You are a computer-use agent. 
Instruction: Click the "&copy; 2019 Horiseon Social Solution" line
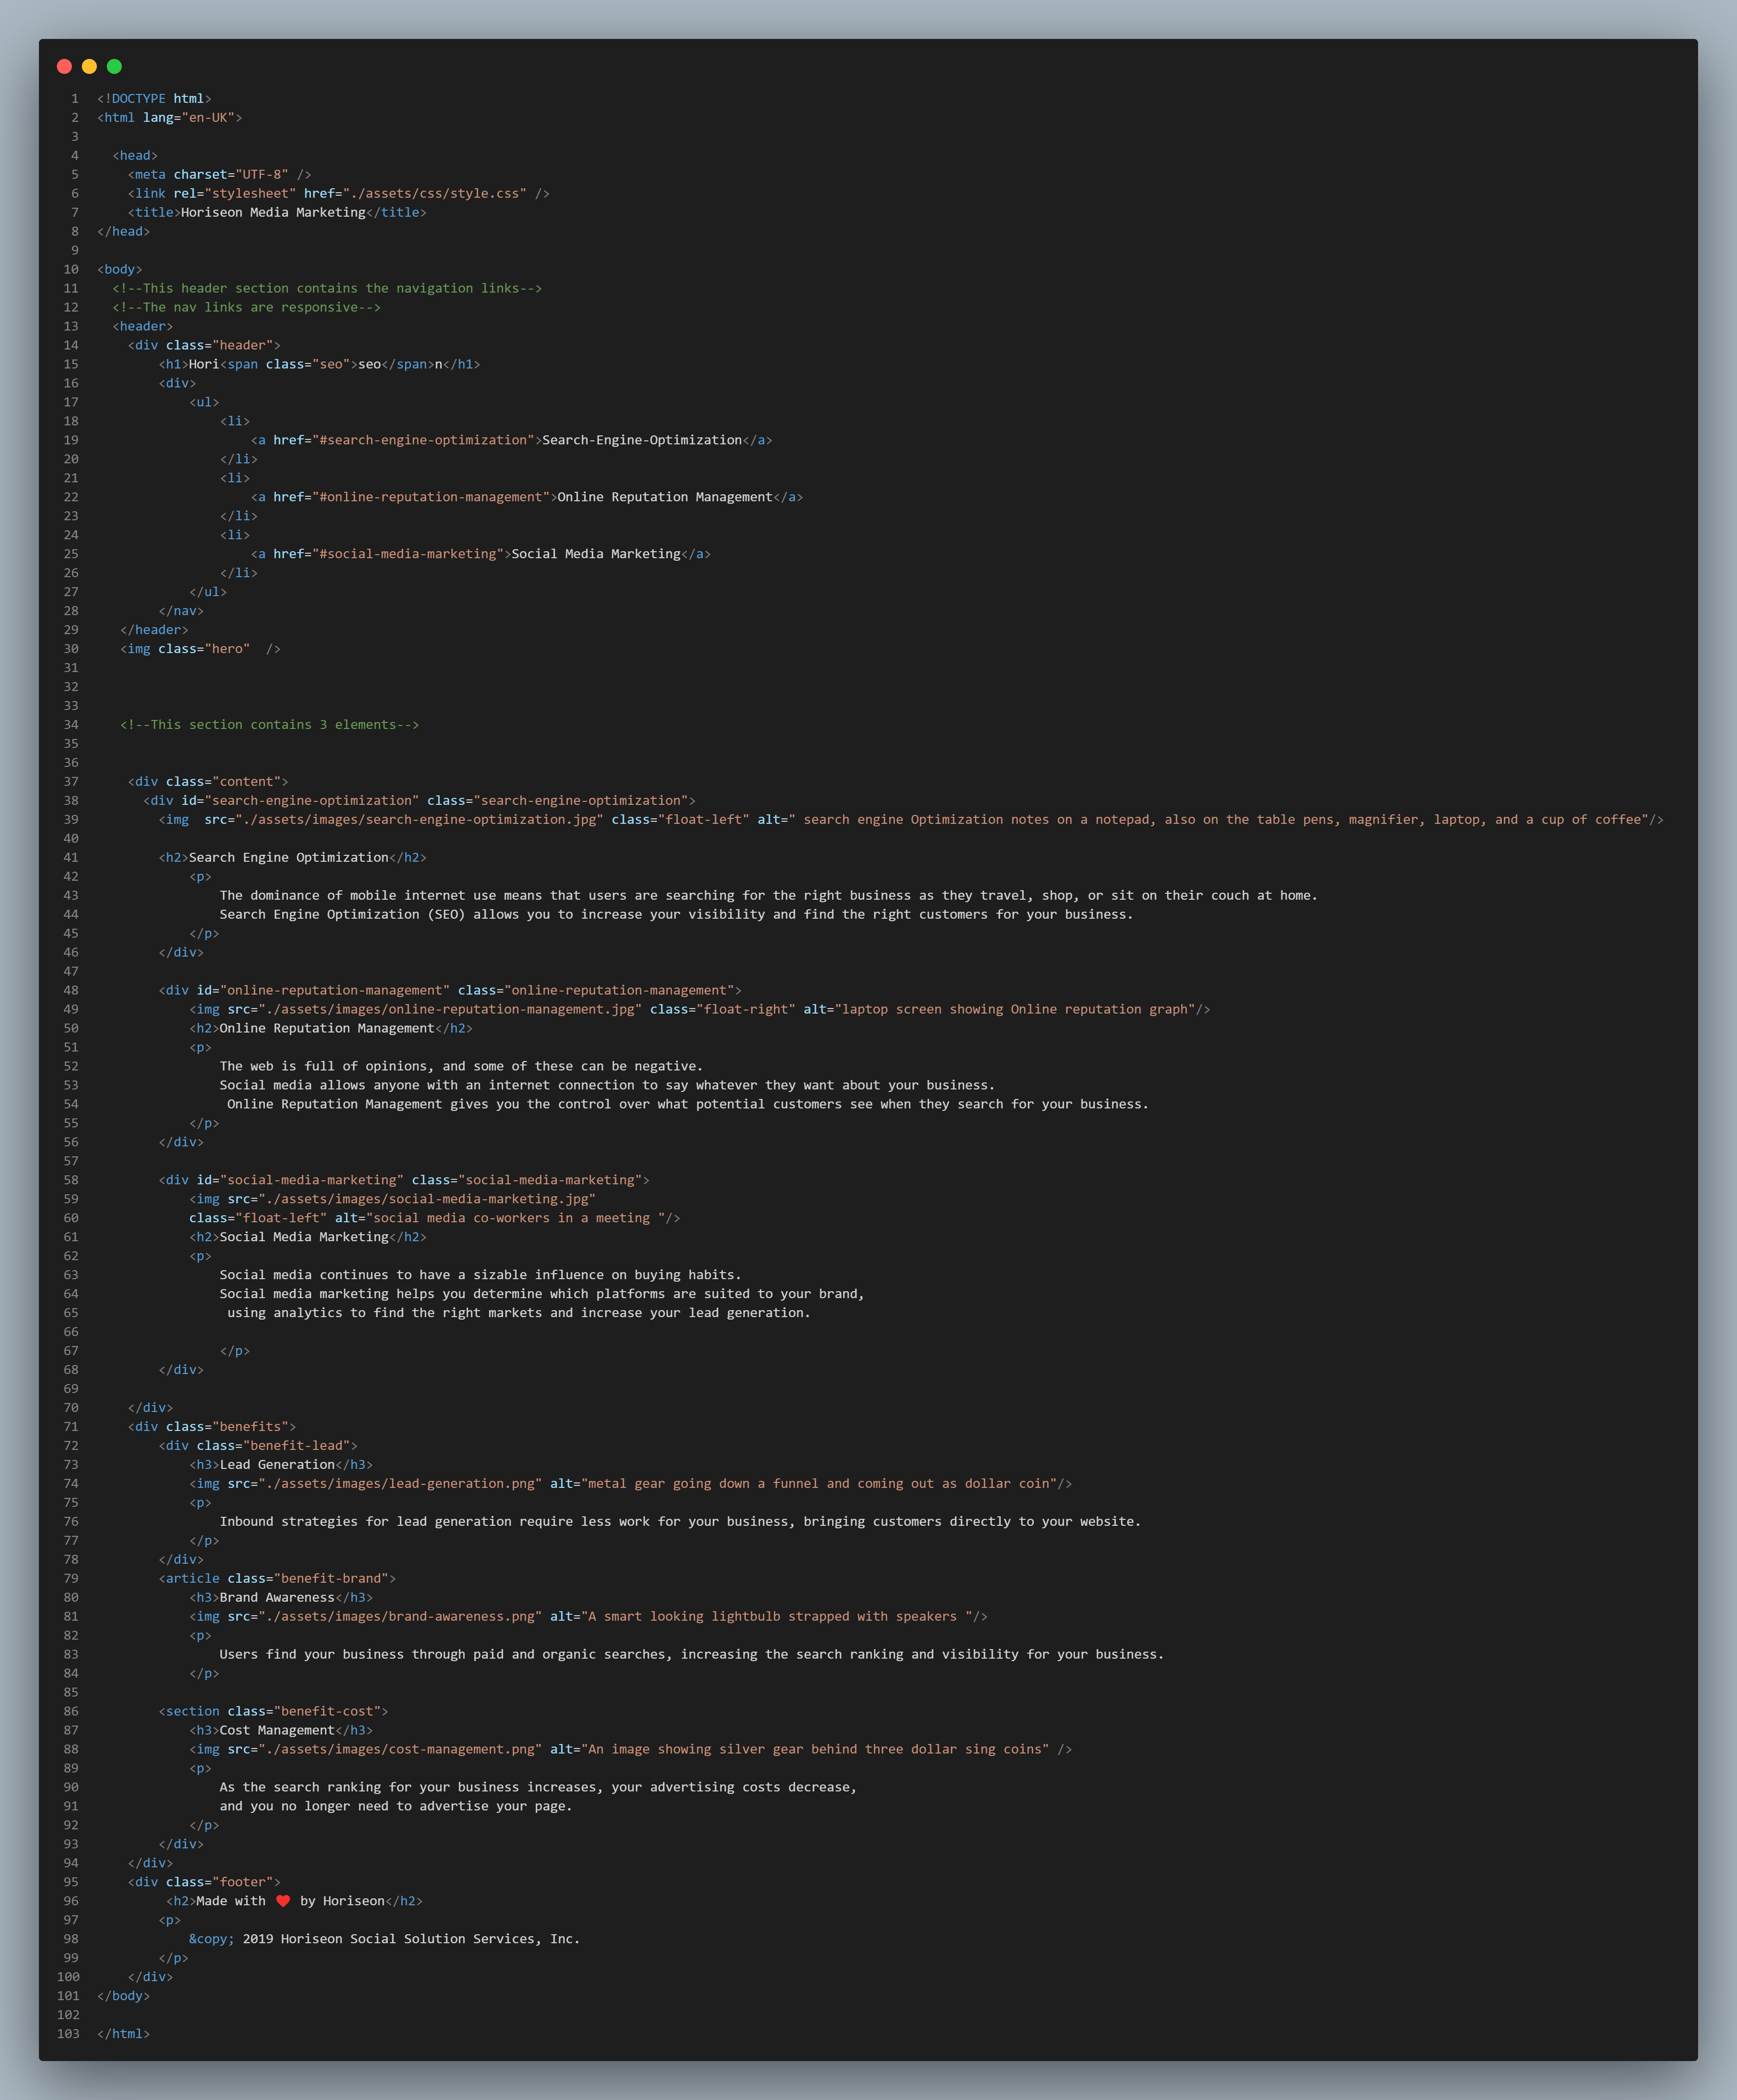385,1939
